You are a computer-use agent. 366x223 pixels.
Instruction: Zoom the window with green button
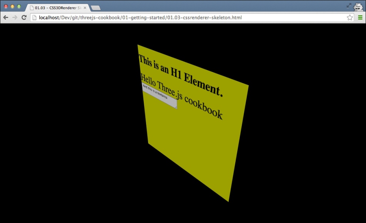(19, 7)
